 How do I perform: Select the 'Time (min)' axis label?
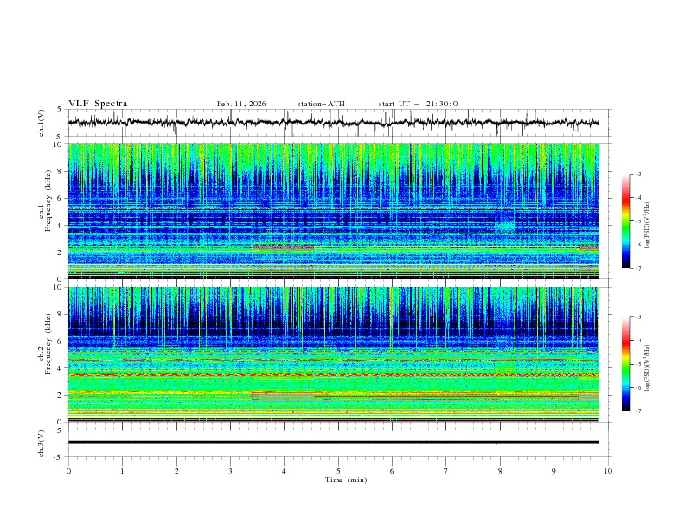tap(346, 480)
